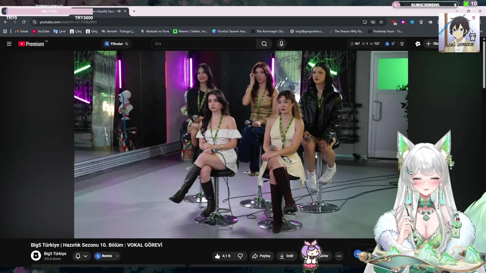Open Ücretsiz Tasarım Ara bookmark
The width and height of the screenshot is (486, 273).
tap(229, 31)
